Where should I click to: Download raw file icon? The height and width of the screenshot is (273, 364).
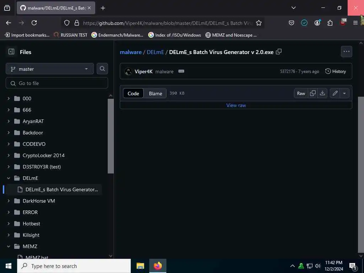(x=322, y=93)
